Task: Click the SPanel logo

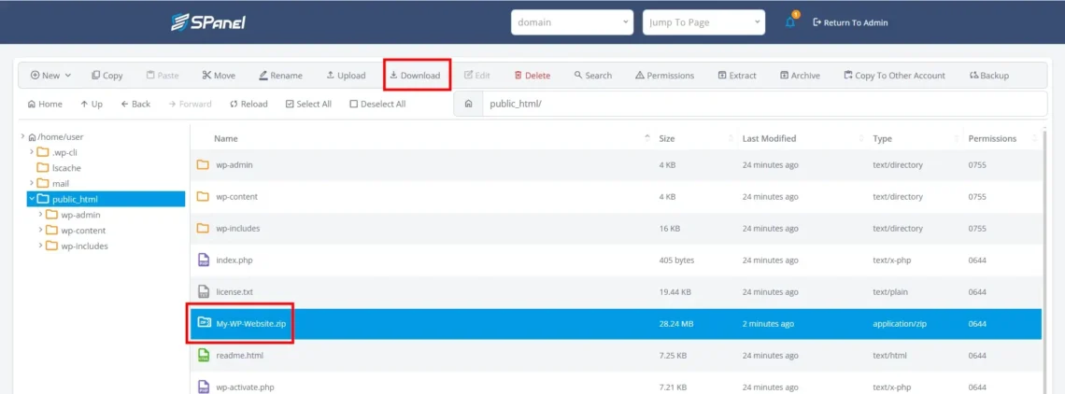Action: point(207,21)
